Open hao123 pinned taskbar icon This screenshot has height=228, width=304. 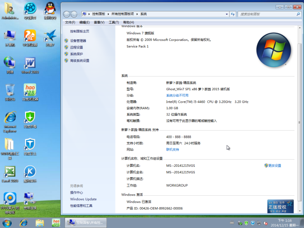click(56, 223)
